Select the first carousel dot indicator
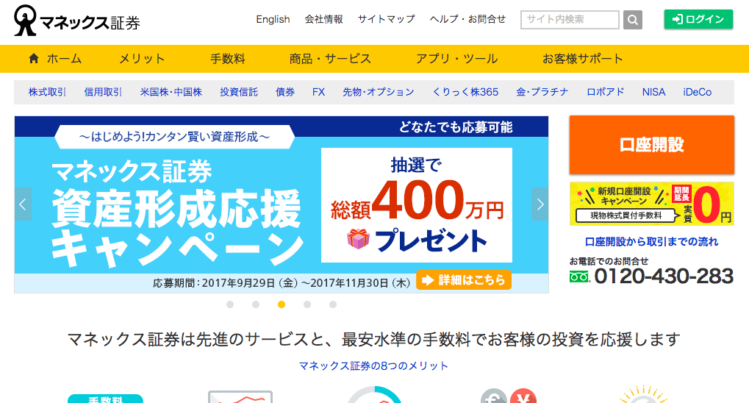 pos(230,304)
